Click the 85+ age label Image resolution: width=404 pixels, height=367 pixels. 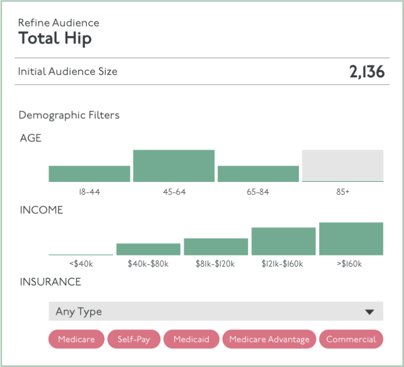tap(342, 192)
